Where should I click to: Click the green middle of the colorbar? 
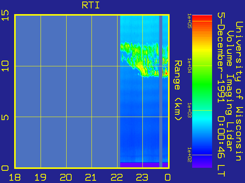click(202, 85)
